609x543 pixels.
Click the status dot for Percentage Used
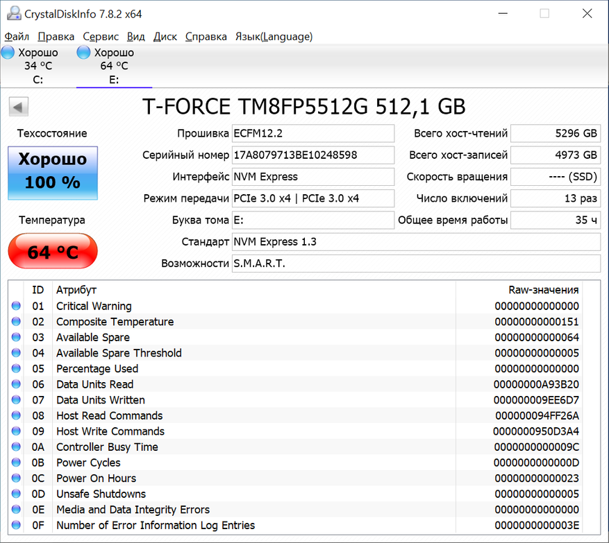(x=16, y=368)
